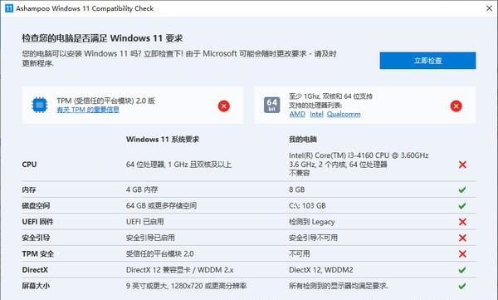Click the 64 位处理器, 1 GHz requirement text
This screenshot has width=498, height=300.
tap(178, 165)
